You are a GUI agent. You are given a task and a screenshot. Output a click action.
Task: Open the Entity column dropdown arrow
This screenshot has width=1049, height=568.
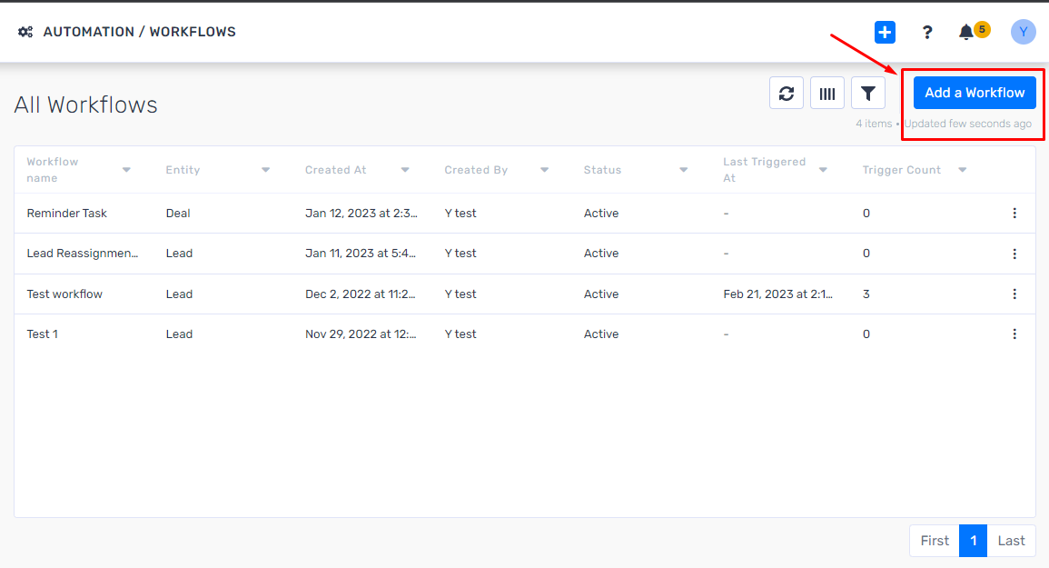pyautogui.click(x=265, y=170)
